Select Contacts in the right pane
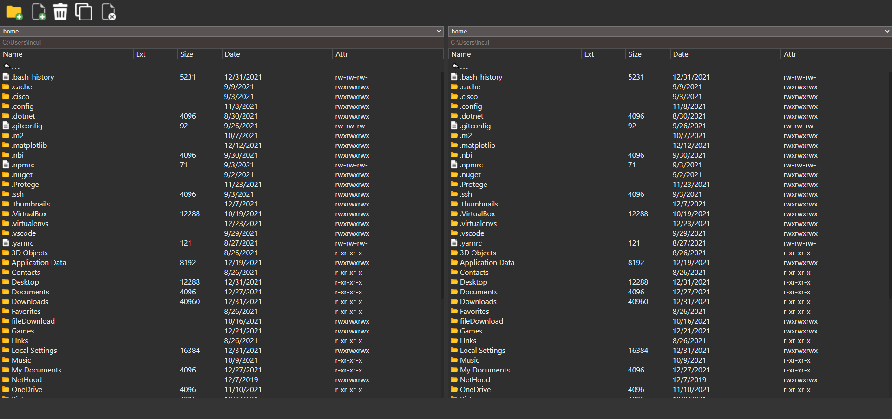 [474, 272]
